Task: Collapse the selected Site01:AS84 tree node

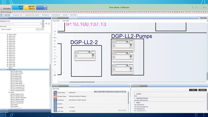Action: click(7, 70)
